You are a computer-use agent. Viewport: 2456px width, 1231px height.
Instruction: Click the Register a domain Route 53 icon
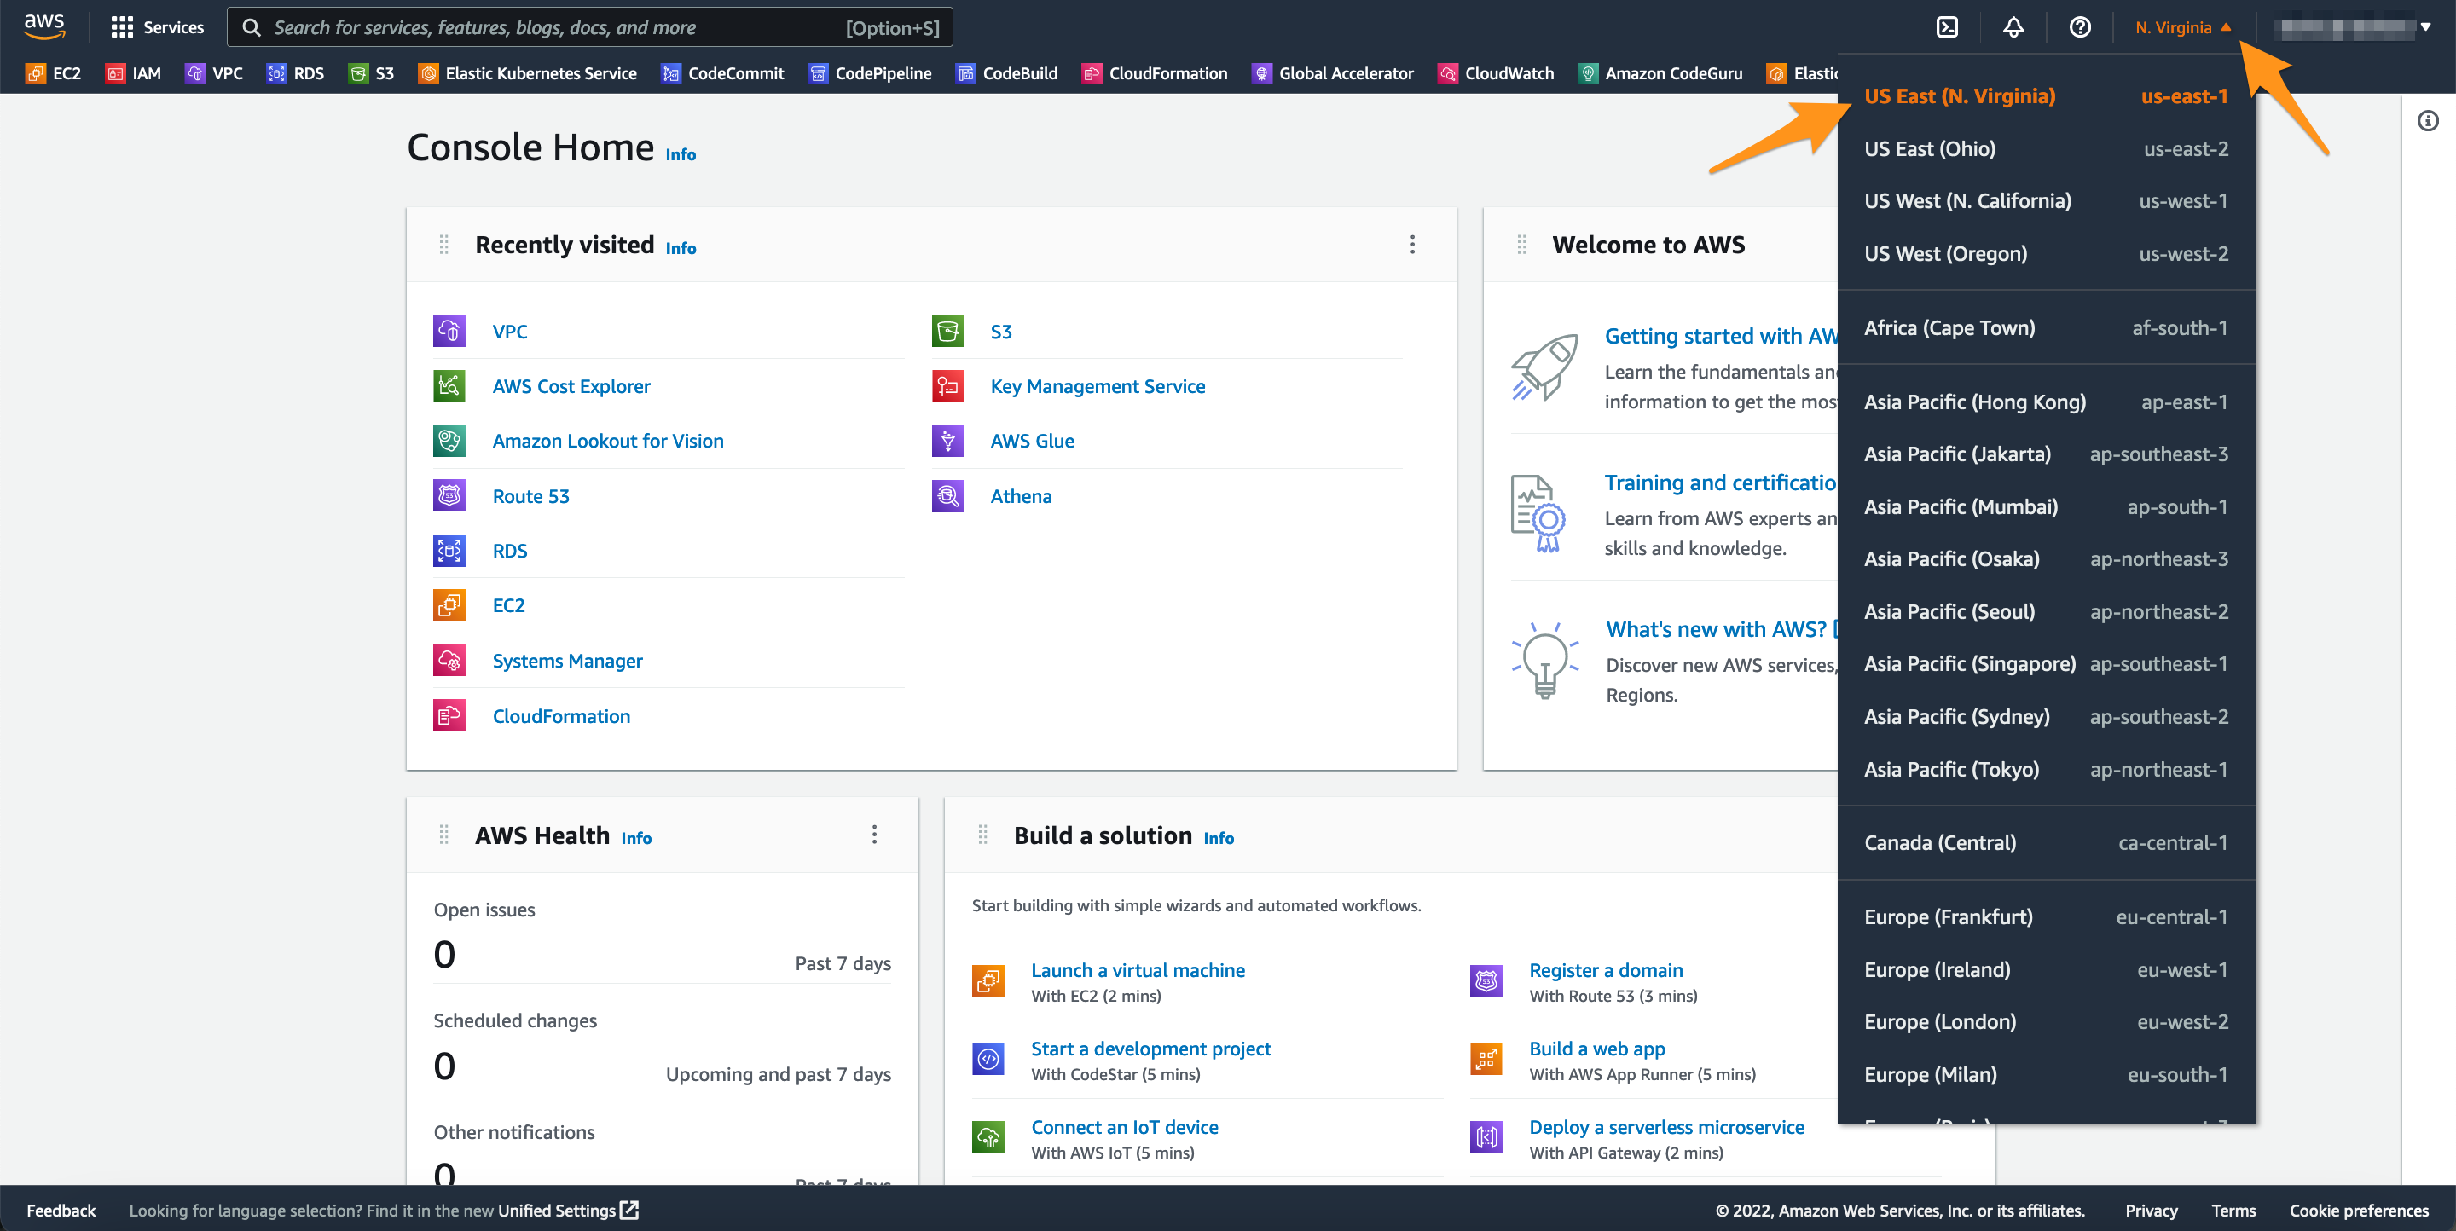coord(1486,980)
